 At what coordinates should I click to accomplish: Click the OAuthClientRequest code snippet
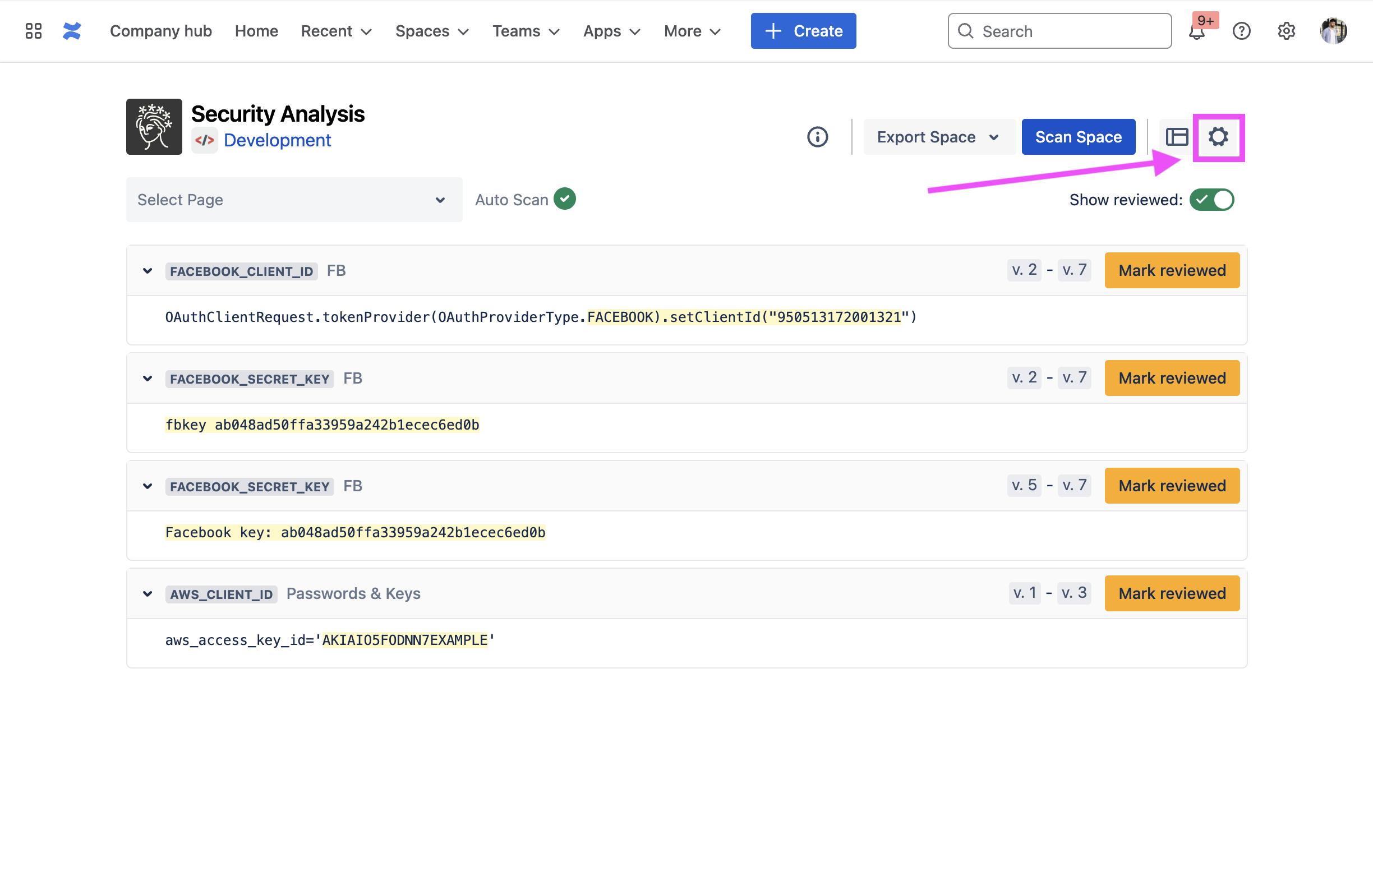coord(541,317)
